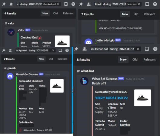Open inbox in #mek search panel
This screenshot has width=160, height=136.
[147, 4]
